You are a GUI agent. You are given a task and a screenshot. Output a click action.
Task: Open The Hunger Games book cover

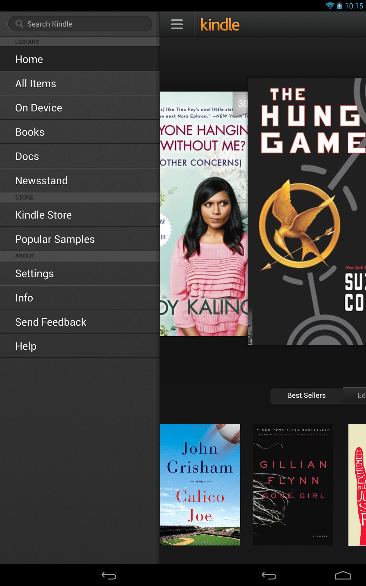pyautogui.click(x=307, y=212)
